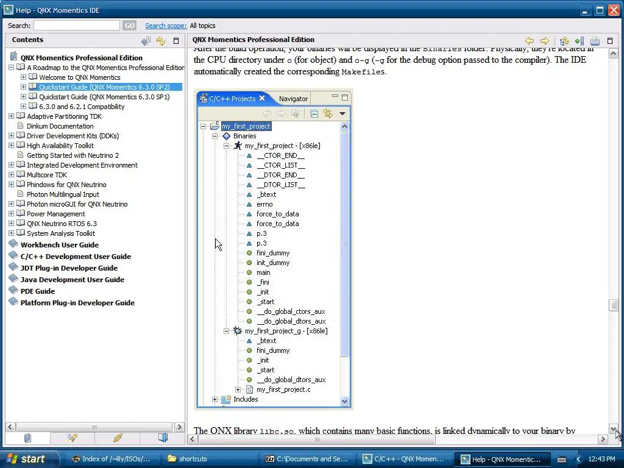Open QNX Momentics Professional Edition book

81,58
